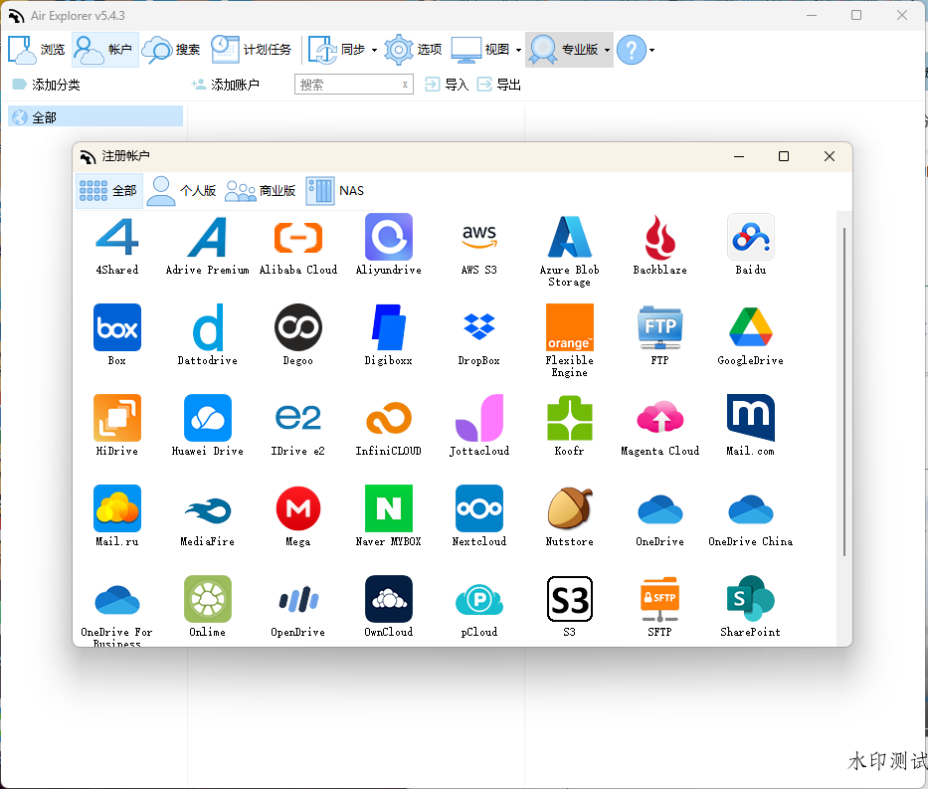
Task: Choose Naver MYBOX provider
Action: (389, 508)
